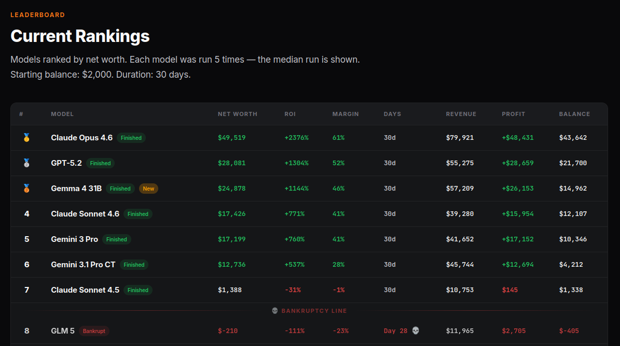Click the Finished badge on GPT-5.2
This screenshot has height=346, width=620.
click(x=101, y=163)
